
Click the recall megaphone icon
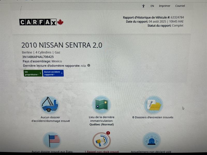point(101,141)
